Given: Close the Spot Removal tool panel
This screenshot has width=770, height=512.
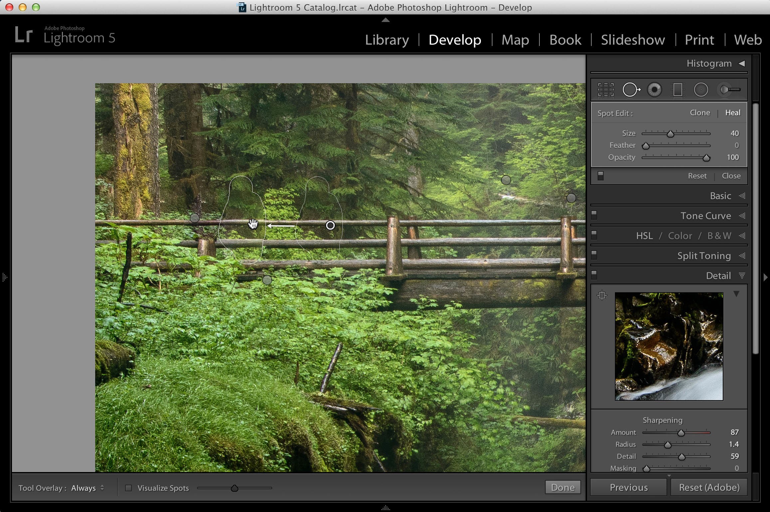Looking at the screenshot, I should coord(731,176).
